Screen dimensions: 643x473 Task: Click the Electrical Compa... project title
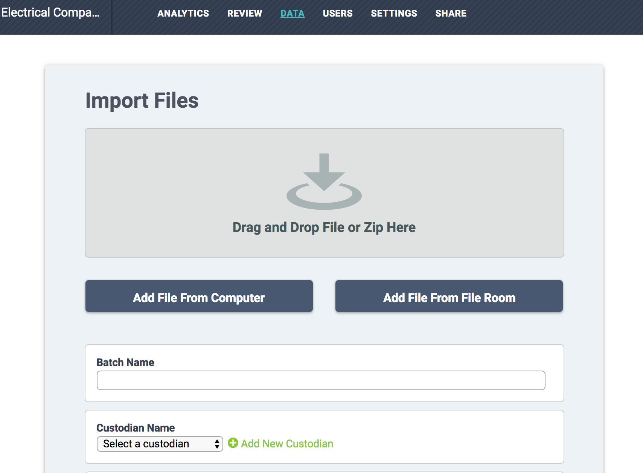(x=50, y=12)
